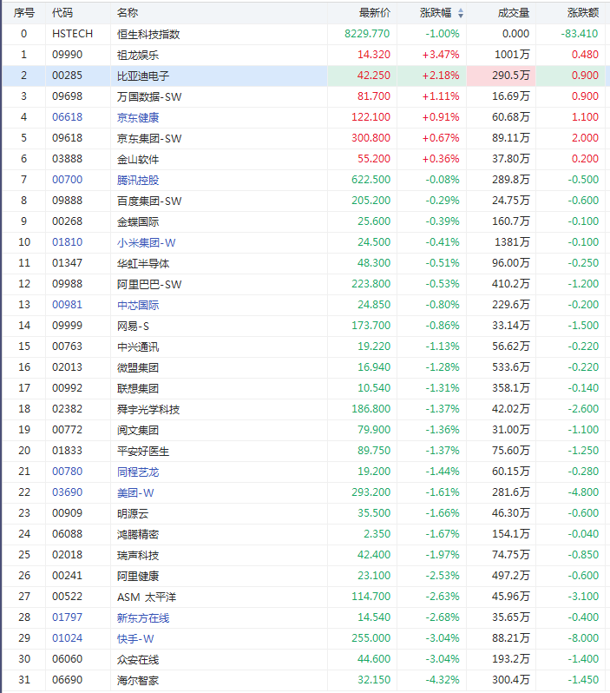Select the 联想集团 name cell
The image size is (610, 693).
pyautogui.click(x=138, y=388)
